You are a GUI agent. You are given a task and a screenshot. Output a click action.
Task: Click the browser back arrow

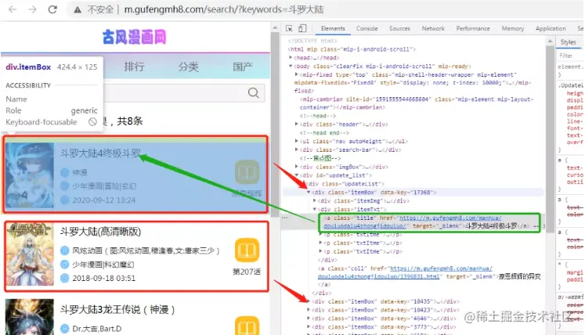(x=13, y=9)
